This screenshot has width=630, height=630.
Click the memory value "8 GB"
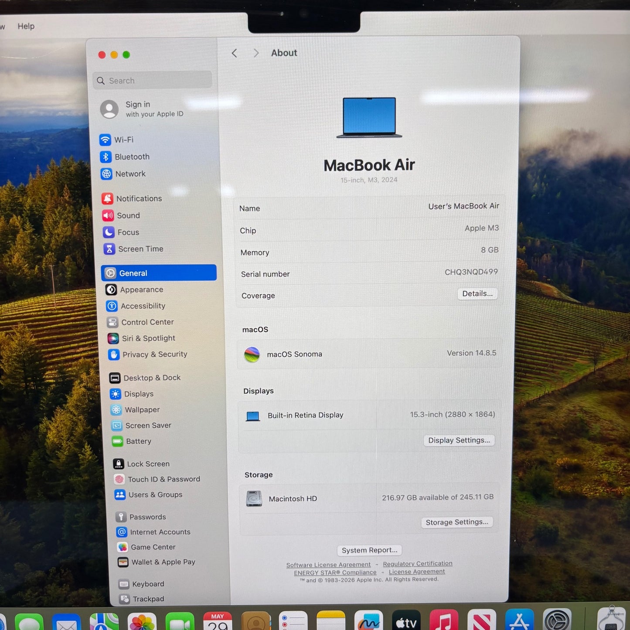pyautogui.click(x=490, y=250)
